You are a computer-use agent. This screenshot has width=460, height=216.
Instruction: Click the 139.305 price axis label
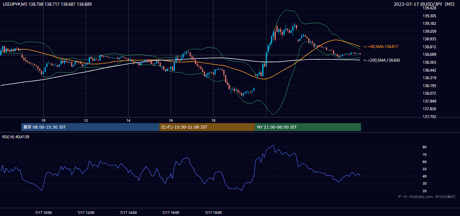[x=429, y=16]
